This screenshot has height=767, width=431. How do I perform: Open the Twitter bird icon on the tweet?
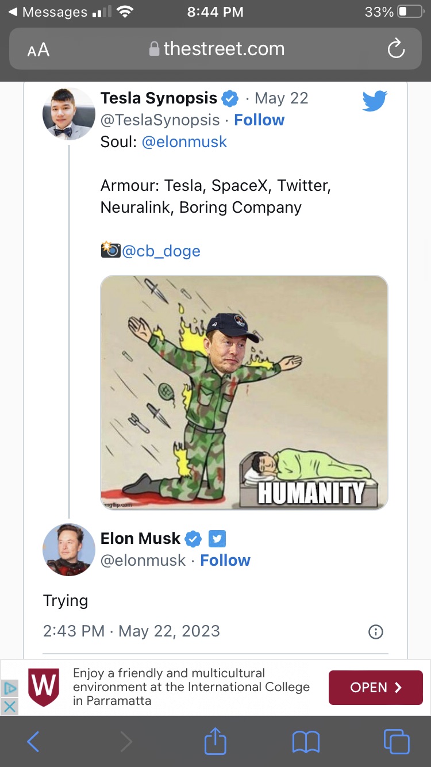374,100
